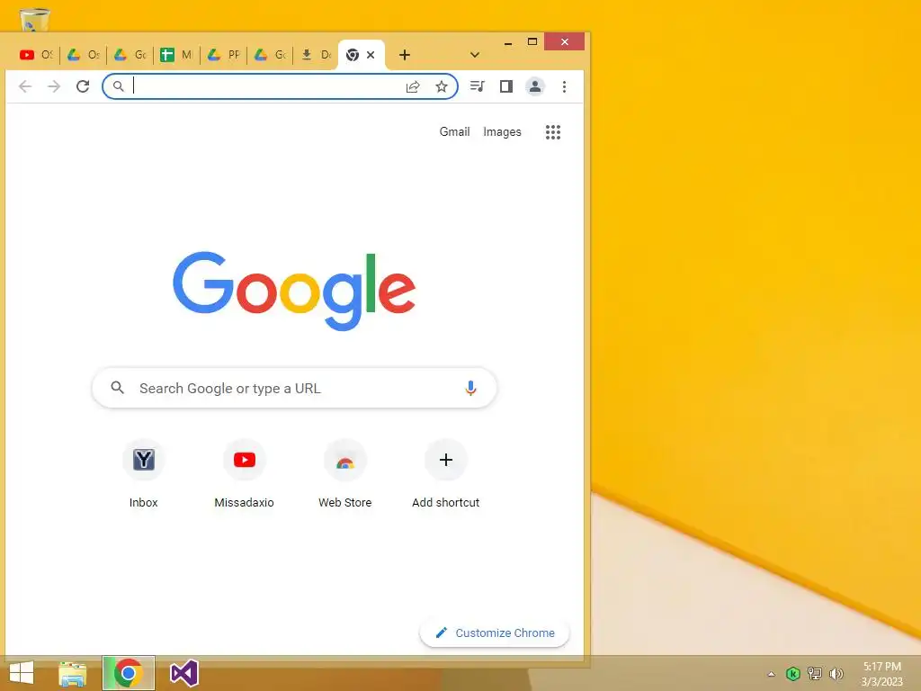The image size is (921, 691).
Task: Click the clock showing 5:17 PM
Action: (881, 667)
